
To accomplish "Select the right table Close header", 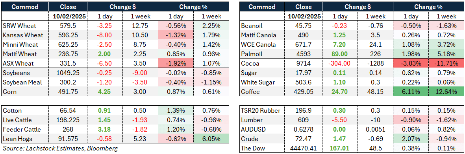I will (304, 7).
